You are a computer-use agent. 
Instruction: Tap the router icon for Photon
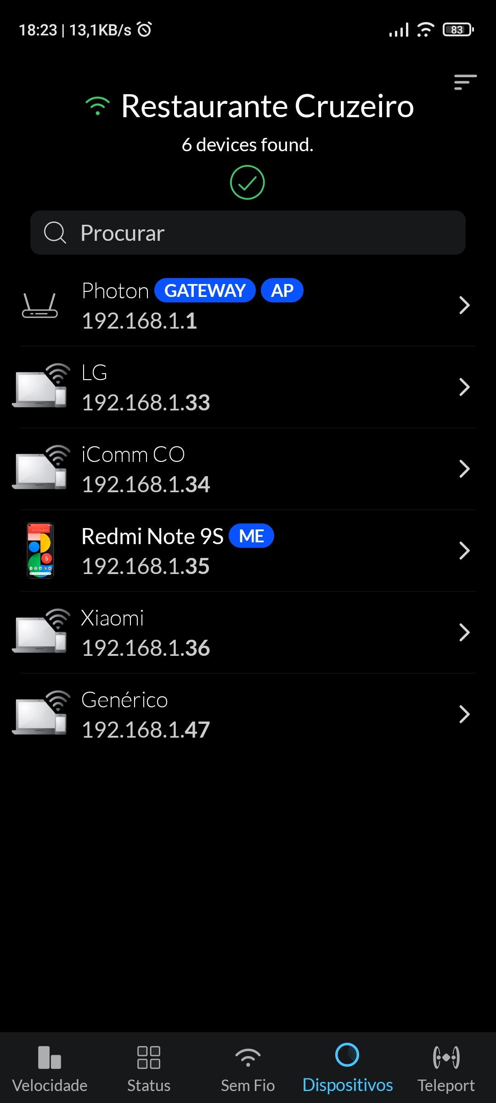[40, 306]
